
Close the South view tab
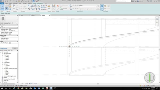pyautogui.click(x=49, y=15)
